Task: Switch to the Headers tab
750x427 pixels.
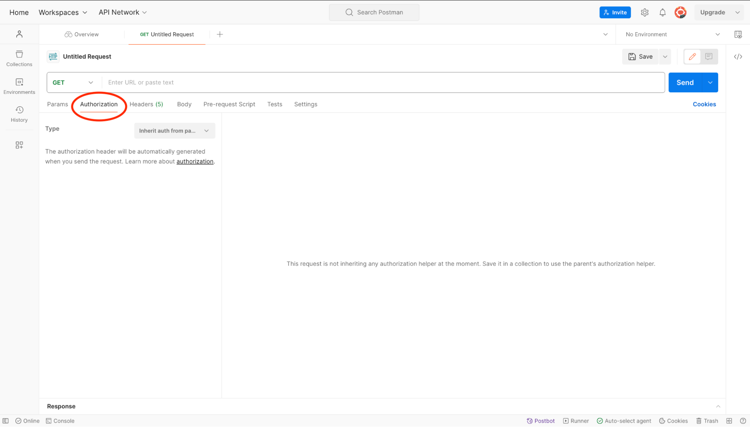Action: [x=146, y=104]
